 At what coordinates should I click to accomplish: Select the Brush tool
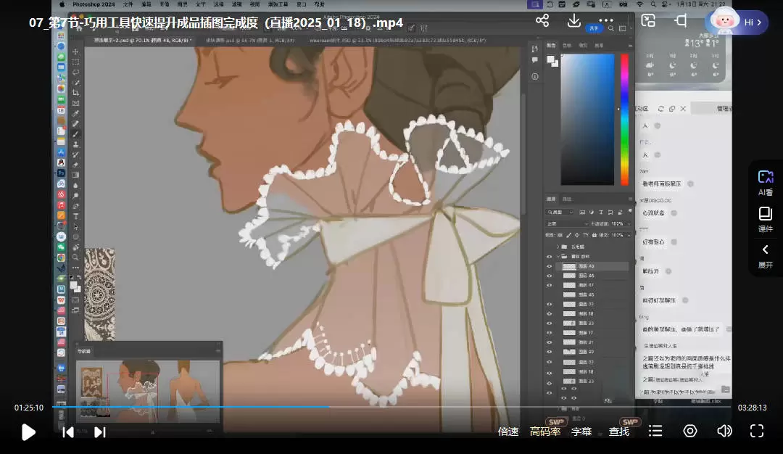click(76, 134)
